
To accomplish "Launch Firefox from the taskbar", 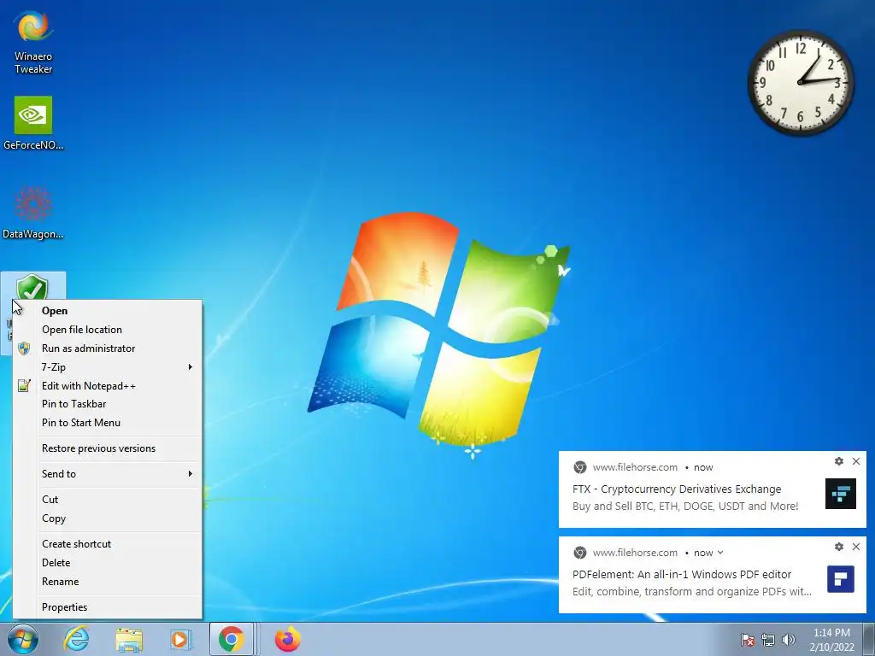I will (x=288, y=639).
